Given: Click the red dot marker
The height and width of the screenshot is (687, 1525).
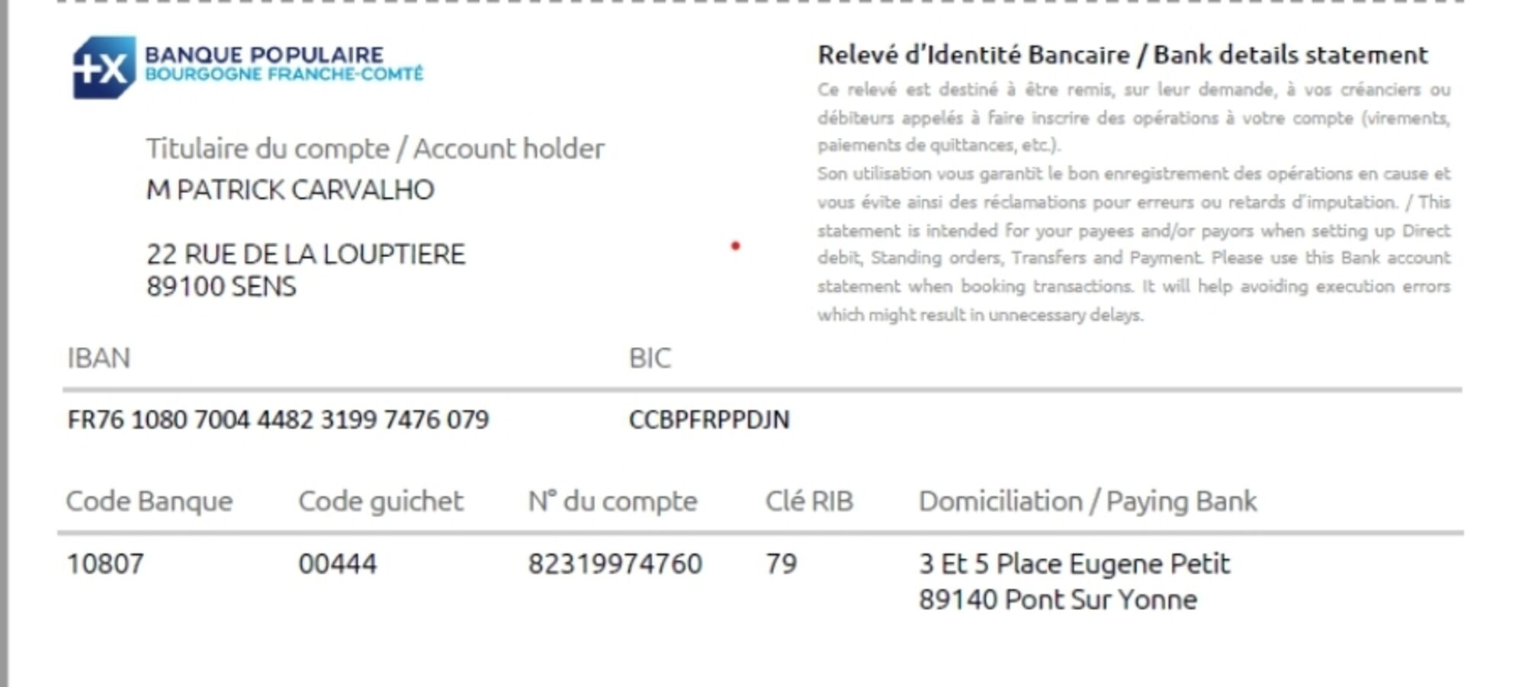Looking at the screenshot, I should click(x=735, y=246).
